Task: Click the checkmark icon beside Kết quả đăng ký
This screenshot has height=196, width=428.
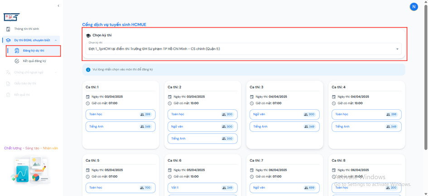Action: [17, 61]
